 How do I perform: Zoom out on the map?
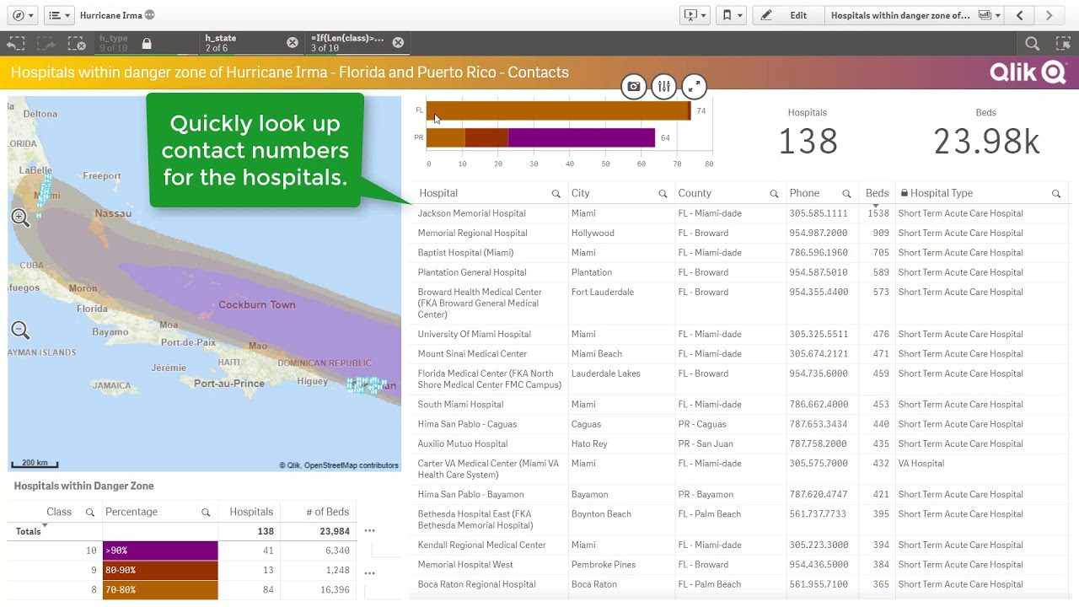[x=20, y=330]
